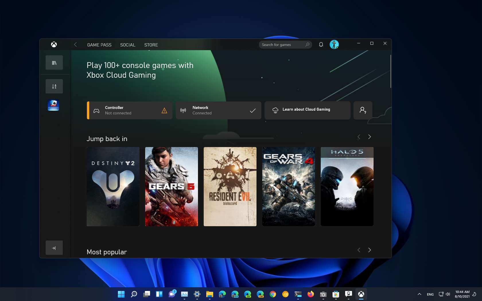Viewport: 482px width, 301px height.
Task: Go back with the navigation arrow
Action: click(x=75, y=44)
